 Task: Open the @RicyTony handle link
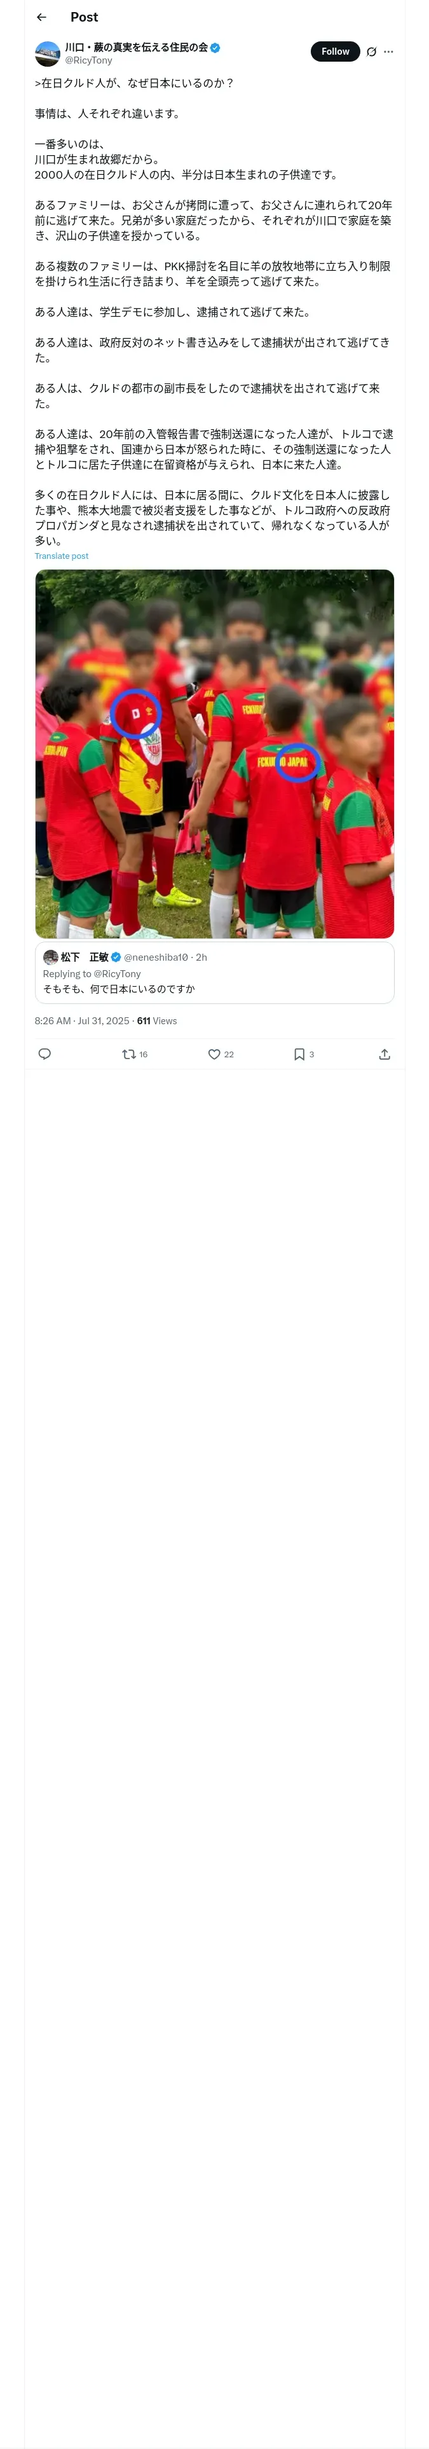88,60
